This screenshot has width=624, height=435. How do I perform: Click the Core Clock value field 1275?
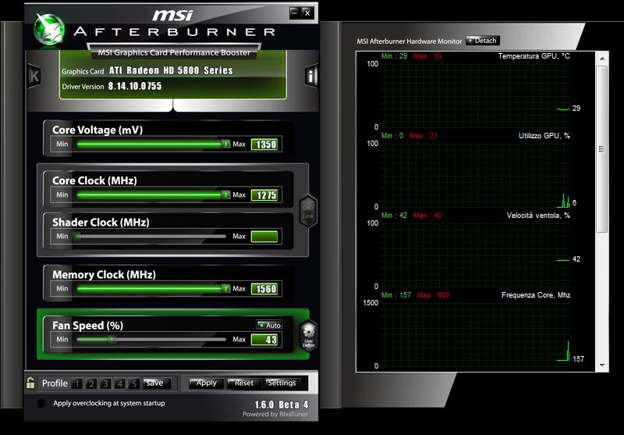[264, 195]
